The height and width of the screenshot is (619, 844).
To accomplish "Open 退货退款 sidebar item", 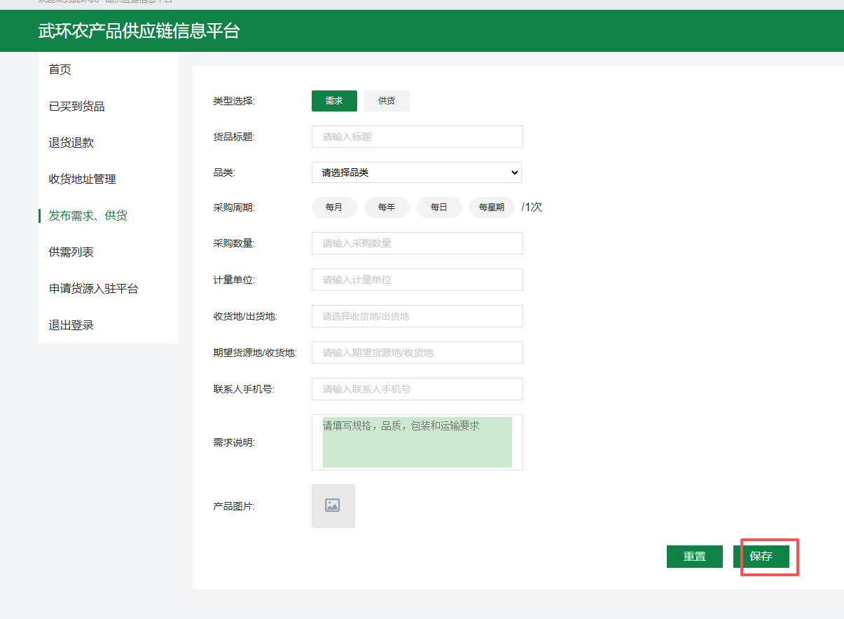I will (x=71, y=143).
